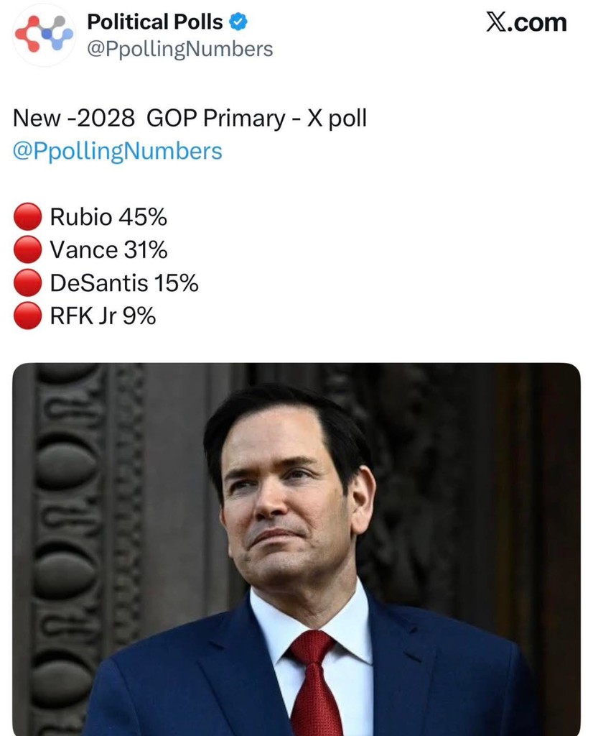
Task: Click the X.com logo
Action: pos(526,22)
